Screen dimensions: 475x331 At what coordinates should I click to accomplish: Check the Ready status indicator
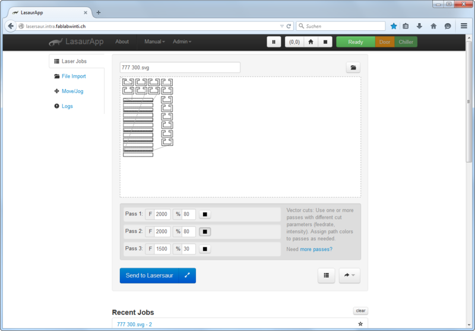pyautogui.click(x=356, y=42)
